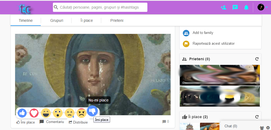Click the Distribuie share button
Screen dimensions: 271x130
click(78, 122)
